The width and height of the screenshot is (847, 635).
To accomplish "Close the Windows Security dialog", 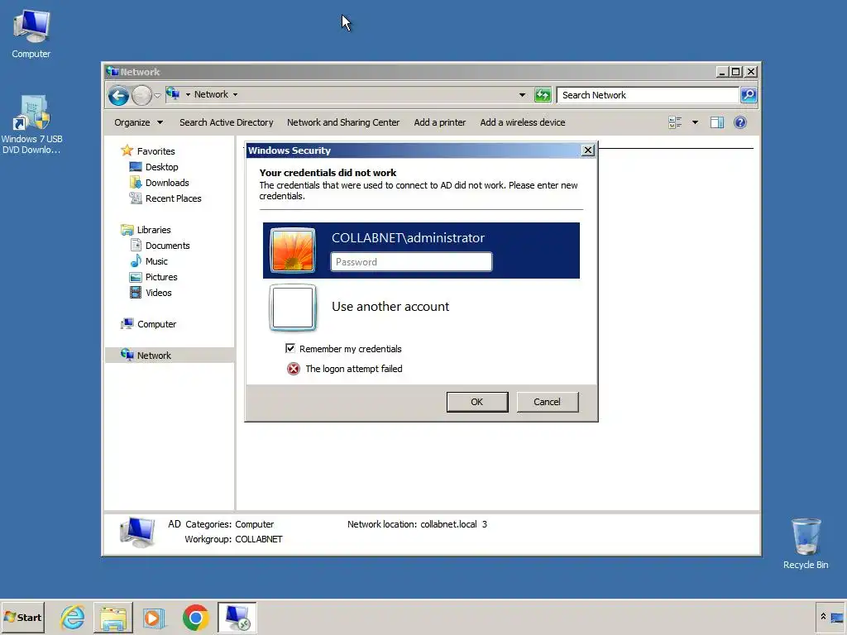I will 588,150.
